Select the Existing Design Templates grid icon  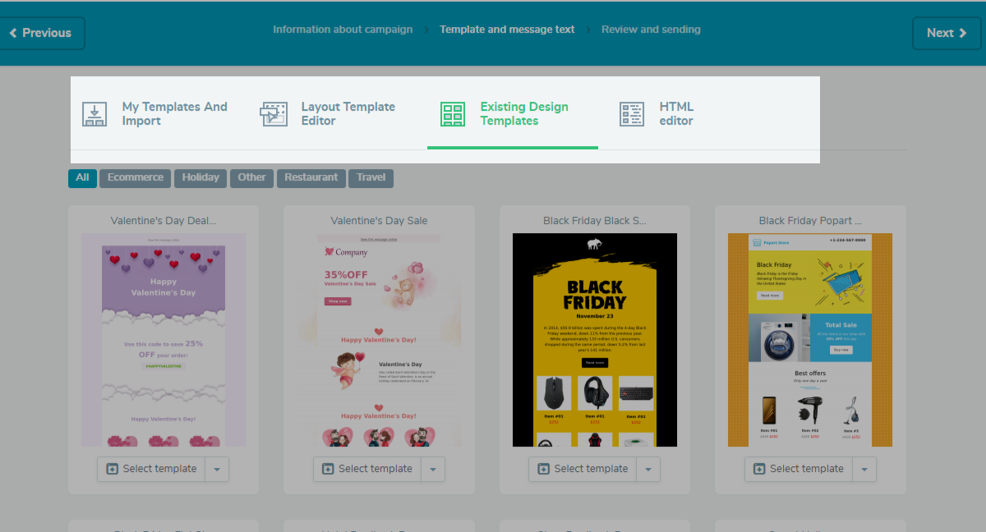point(452,114)
